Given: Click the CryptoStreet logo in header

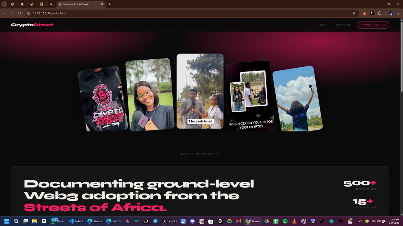Looking at the screenshot, I should tap(32, 25).
